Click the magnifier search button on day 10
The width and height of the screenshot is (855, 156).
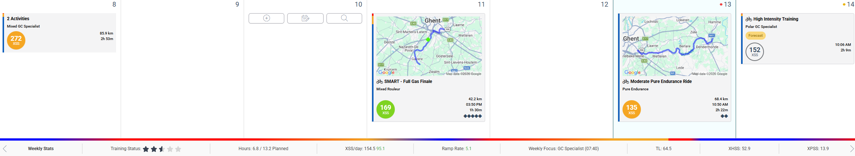pyautogui.click(x=344, y=18)
